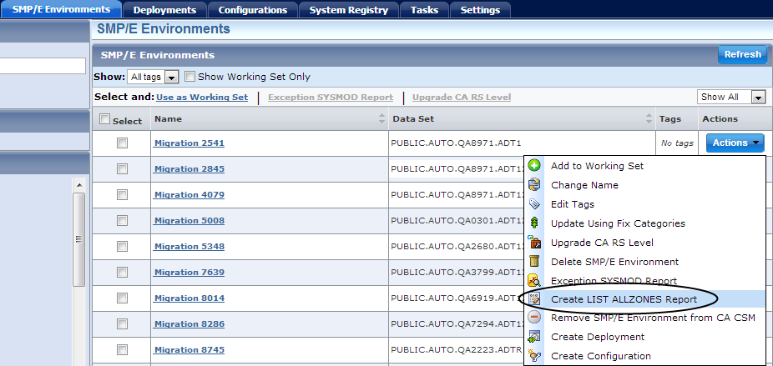Click the Upgrade CA RS Level icon
Viewport: 773px width, 366px height.
[x=534, y=243]
